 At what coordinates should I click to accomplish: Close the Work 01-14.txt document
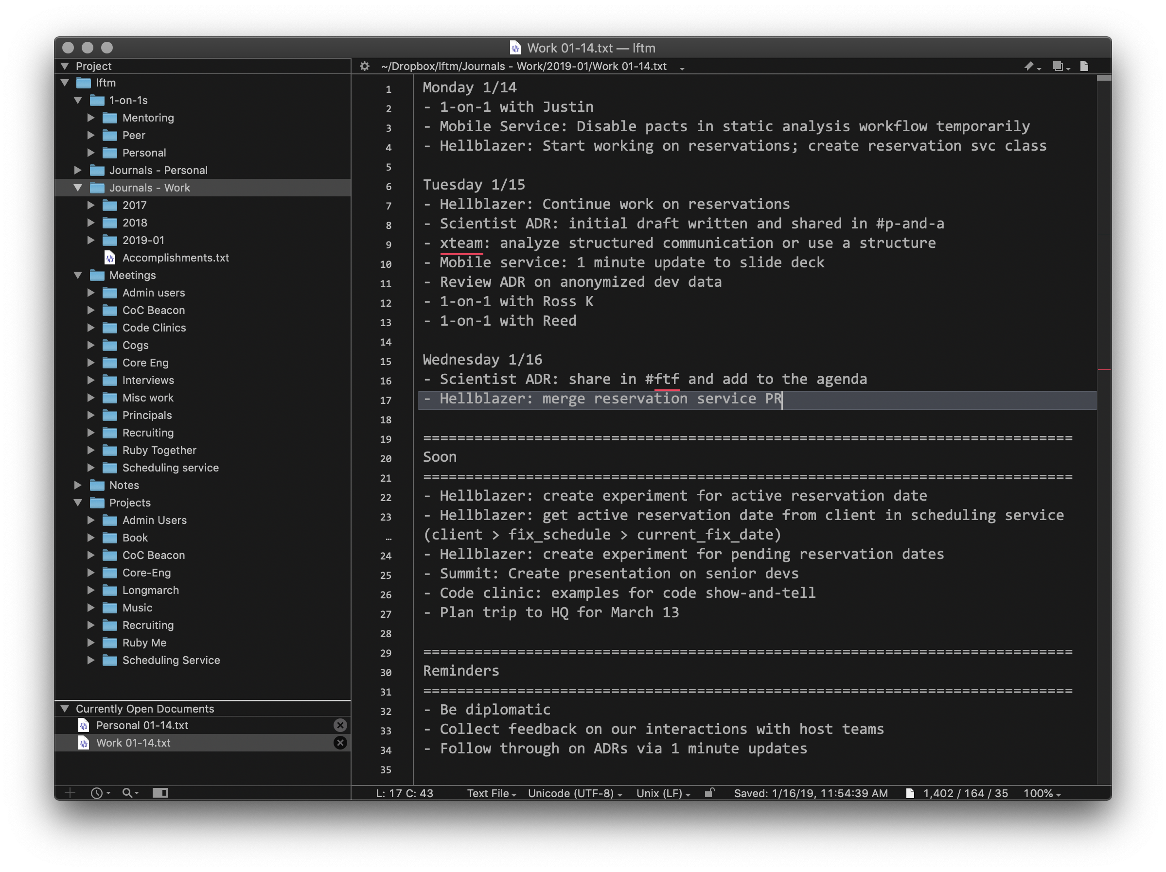click(x=340, y=743)
